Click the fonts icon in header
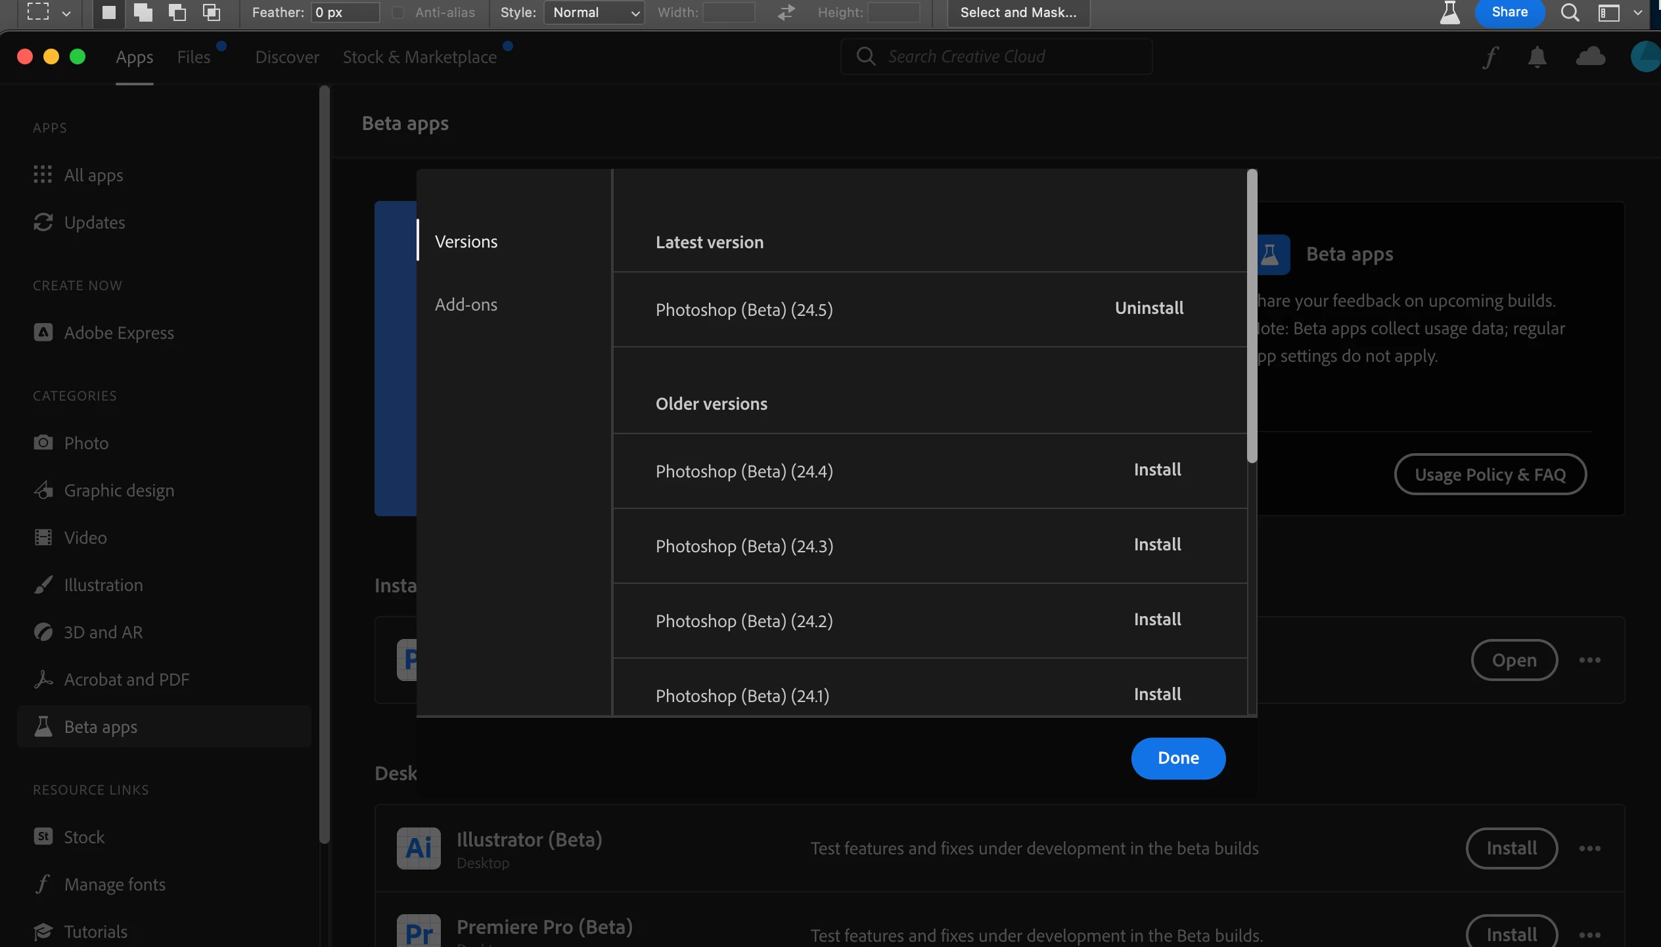Viewport: 1661px width, 947px height. tap(1490, 57)
